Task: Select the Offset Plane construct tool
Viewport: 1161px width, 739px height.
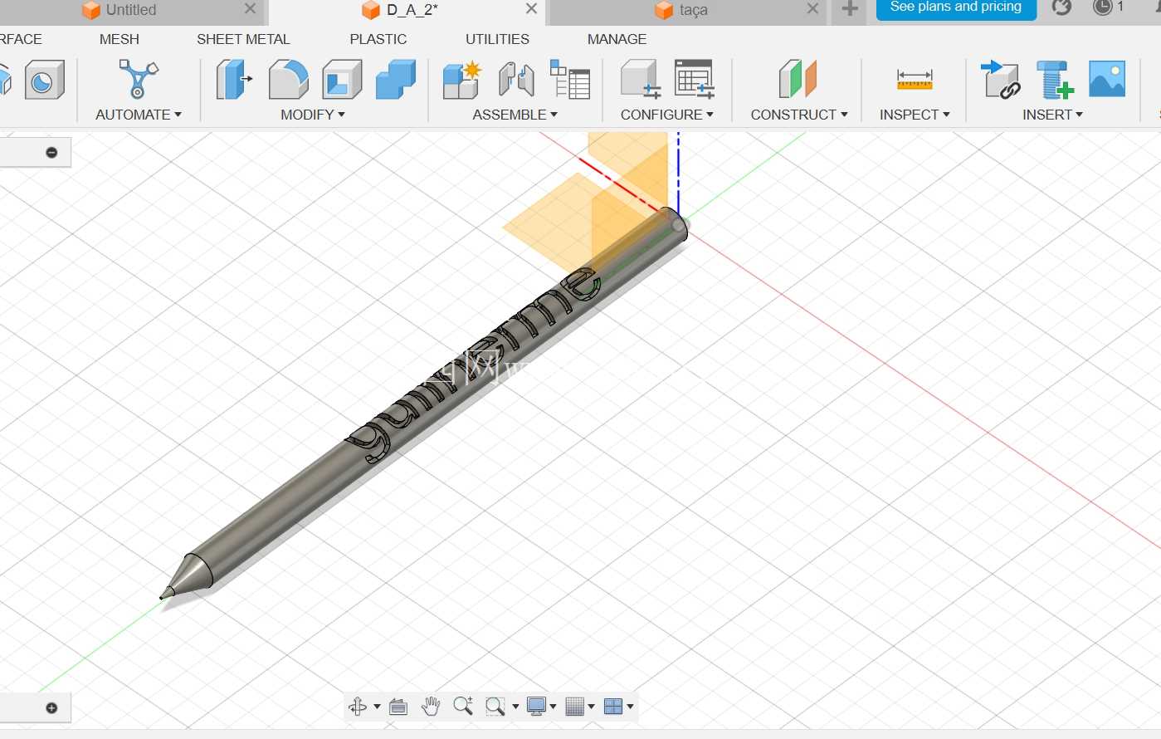Action: click(798, 80)
